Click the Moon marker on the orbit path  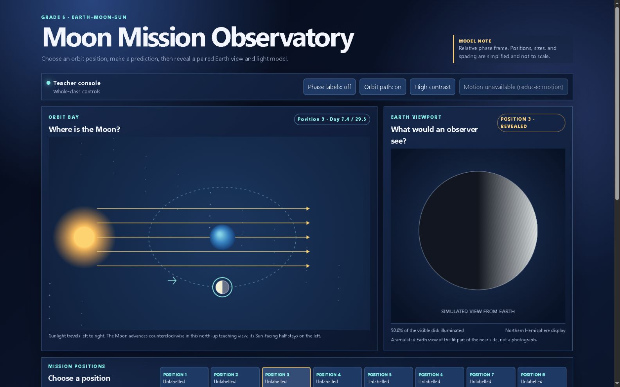click(x=222, y=287)
